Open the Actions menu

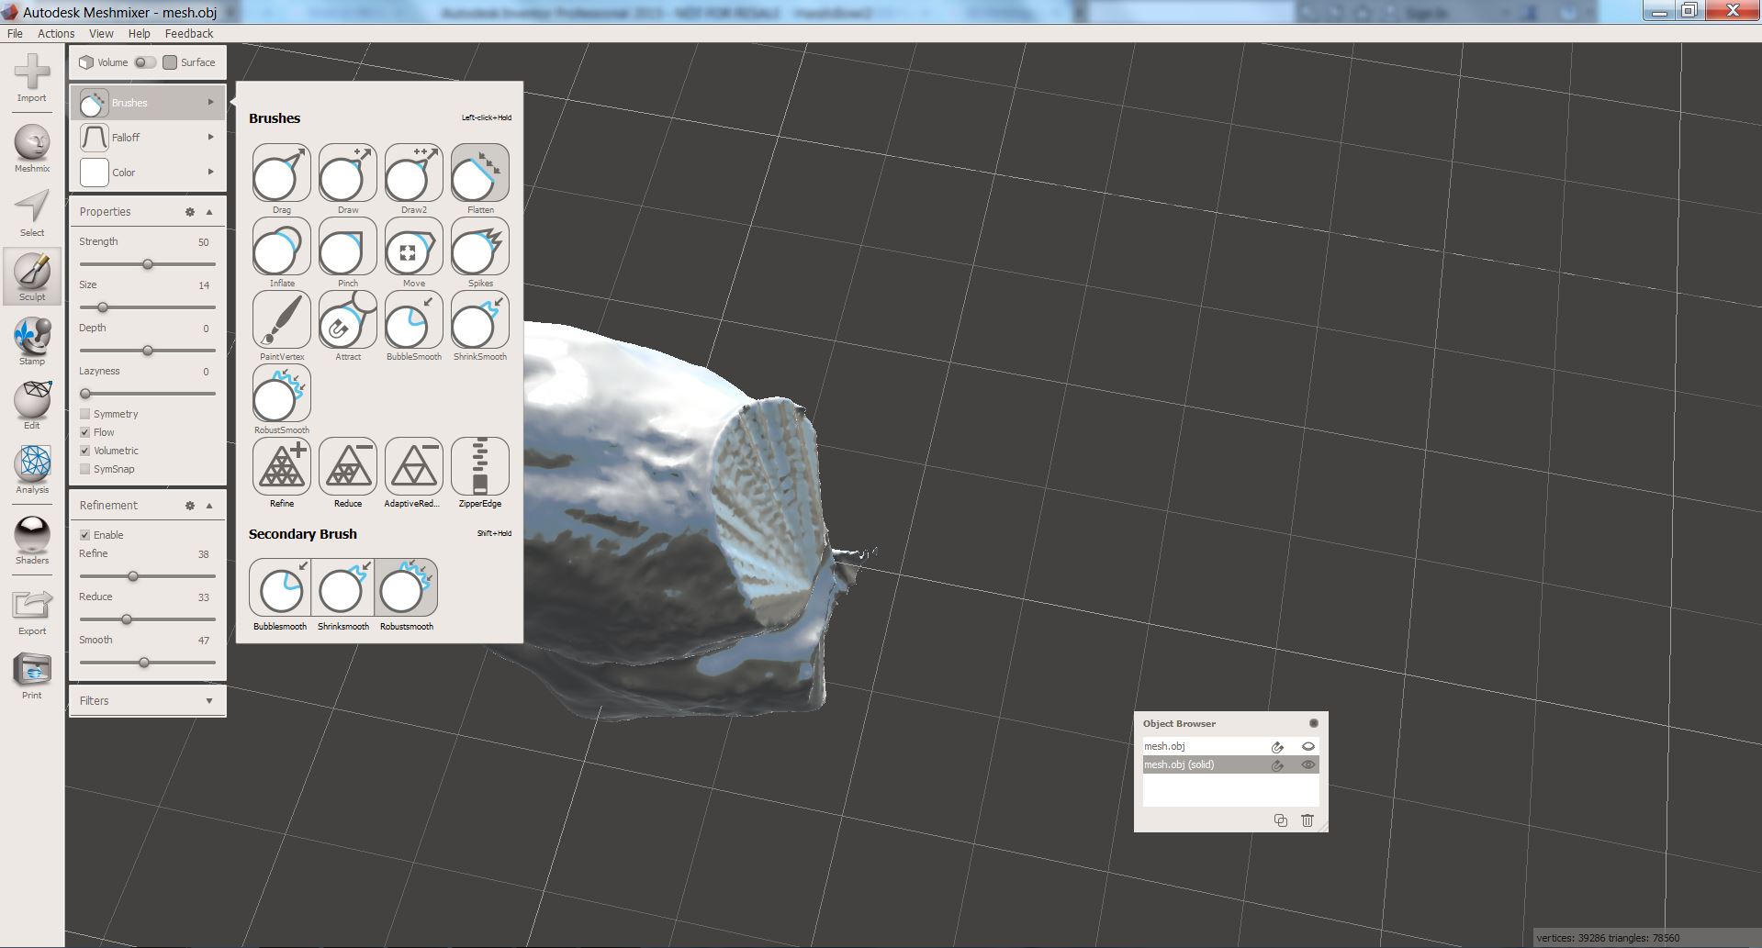[56, 33]
